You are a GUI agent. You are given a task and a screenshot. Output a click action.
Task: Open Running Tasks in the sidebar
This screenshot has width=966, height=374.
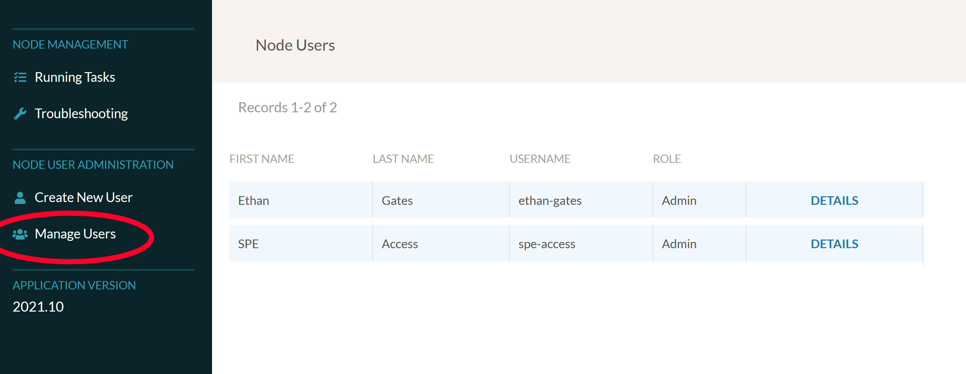pos(75,77)
